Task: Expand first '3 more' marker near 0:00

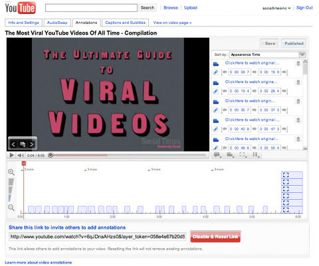Action: point(27,169)
